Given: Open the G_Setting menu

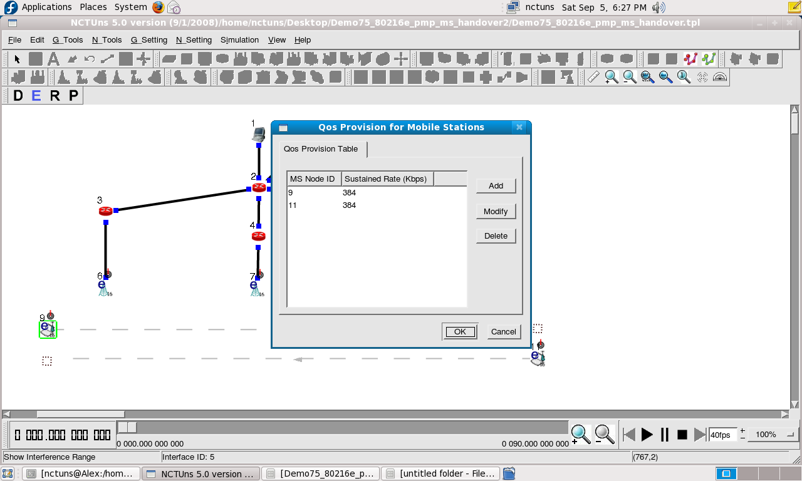Looking at the screenshot, I should [x=149, y=39].
